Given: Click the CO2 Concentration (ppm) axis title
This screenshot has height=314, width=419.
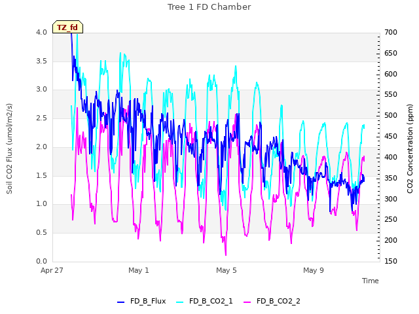Looking at the screenshot, I should coord(410,148).
